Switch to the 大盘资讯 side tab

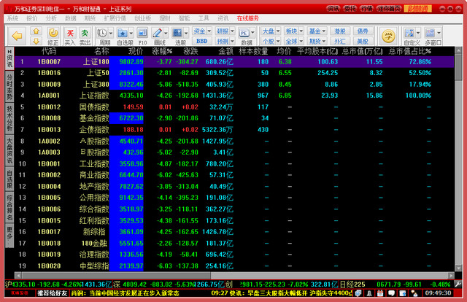(9, 150)
